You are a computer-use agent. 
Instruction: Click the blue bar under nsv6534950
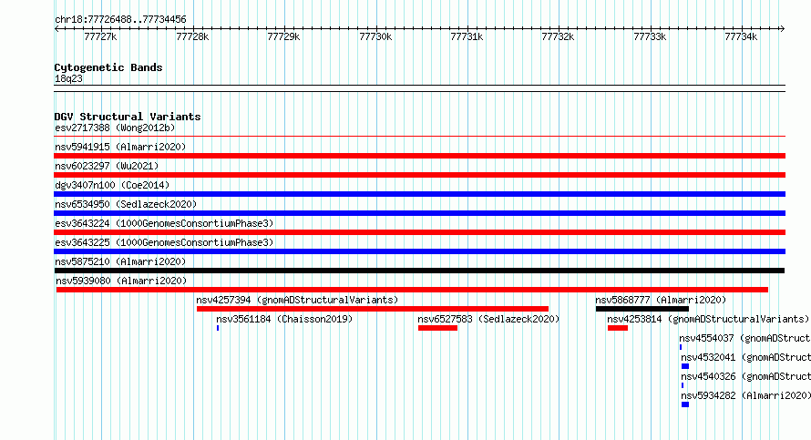419,213
